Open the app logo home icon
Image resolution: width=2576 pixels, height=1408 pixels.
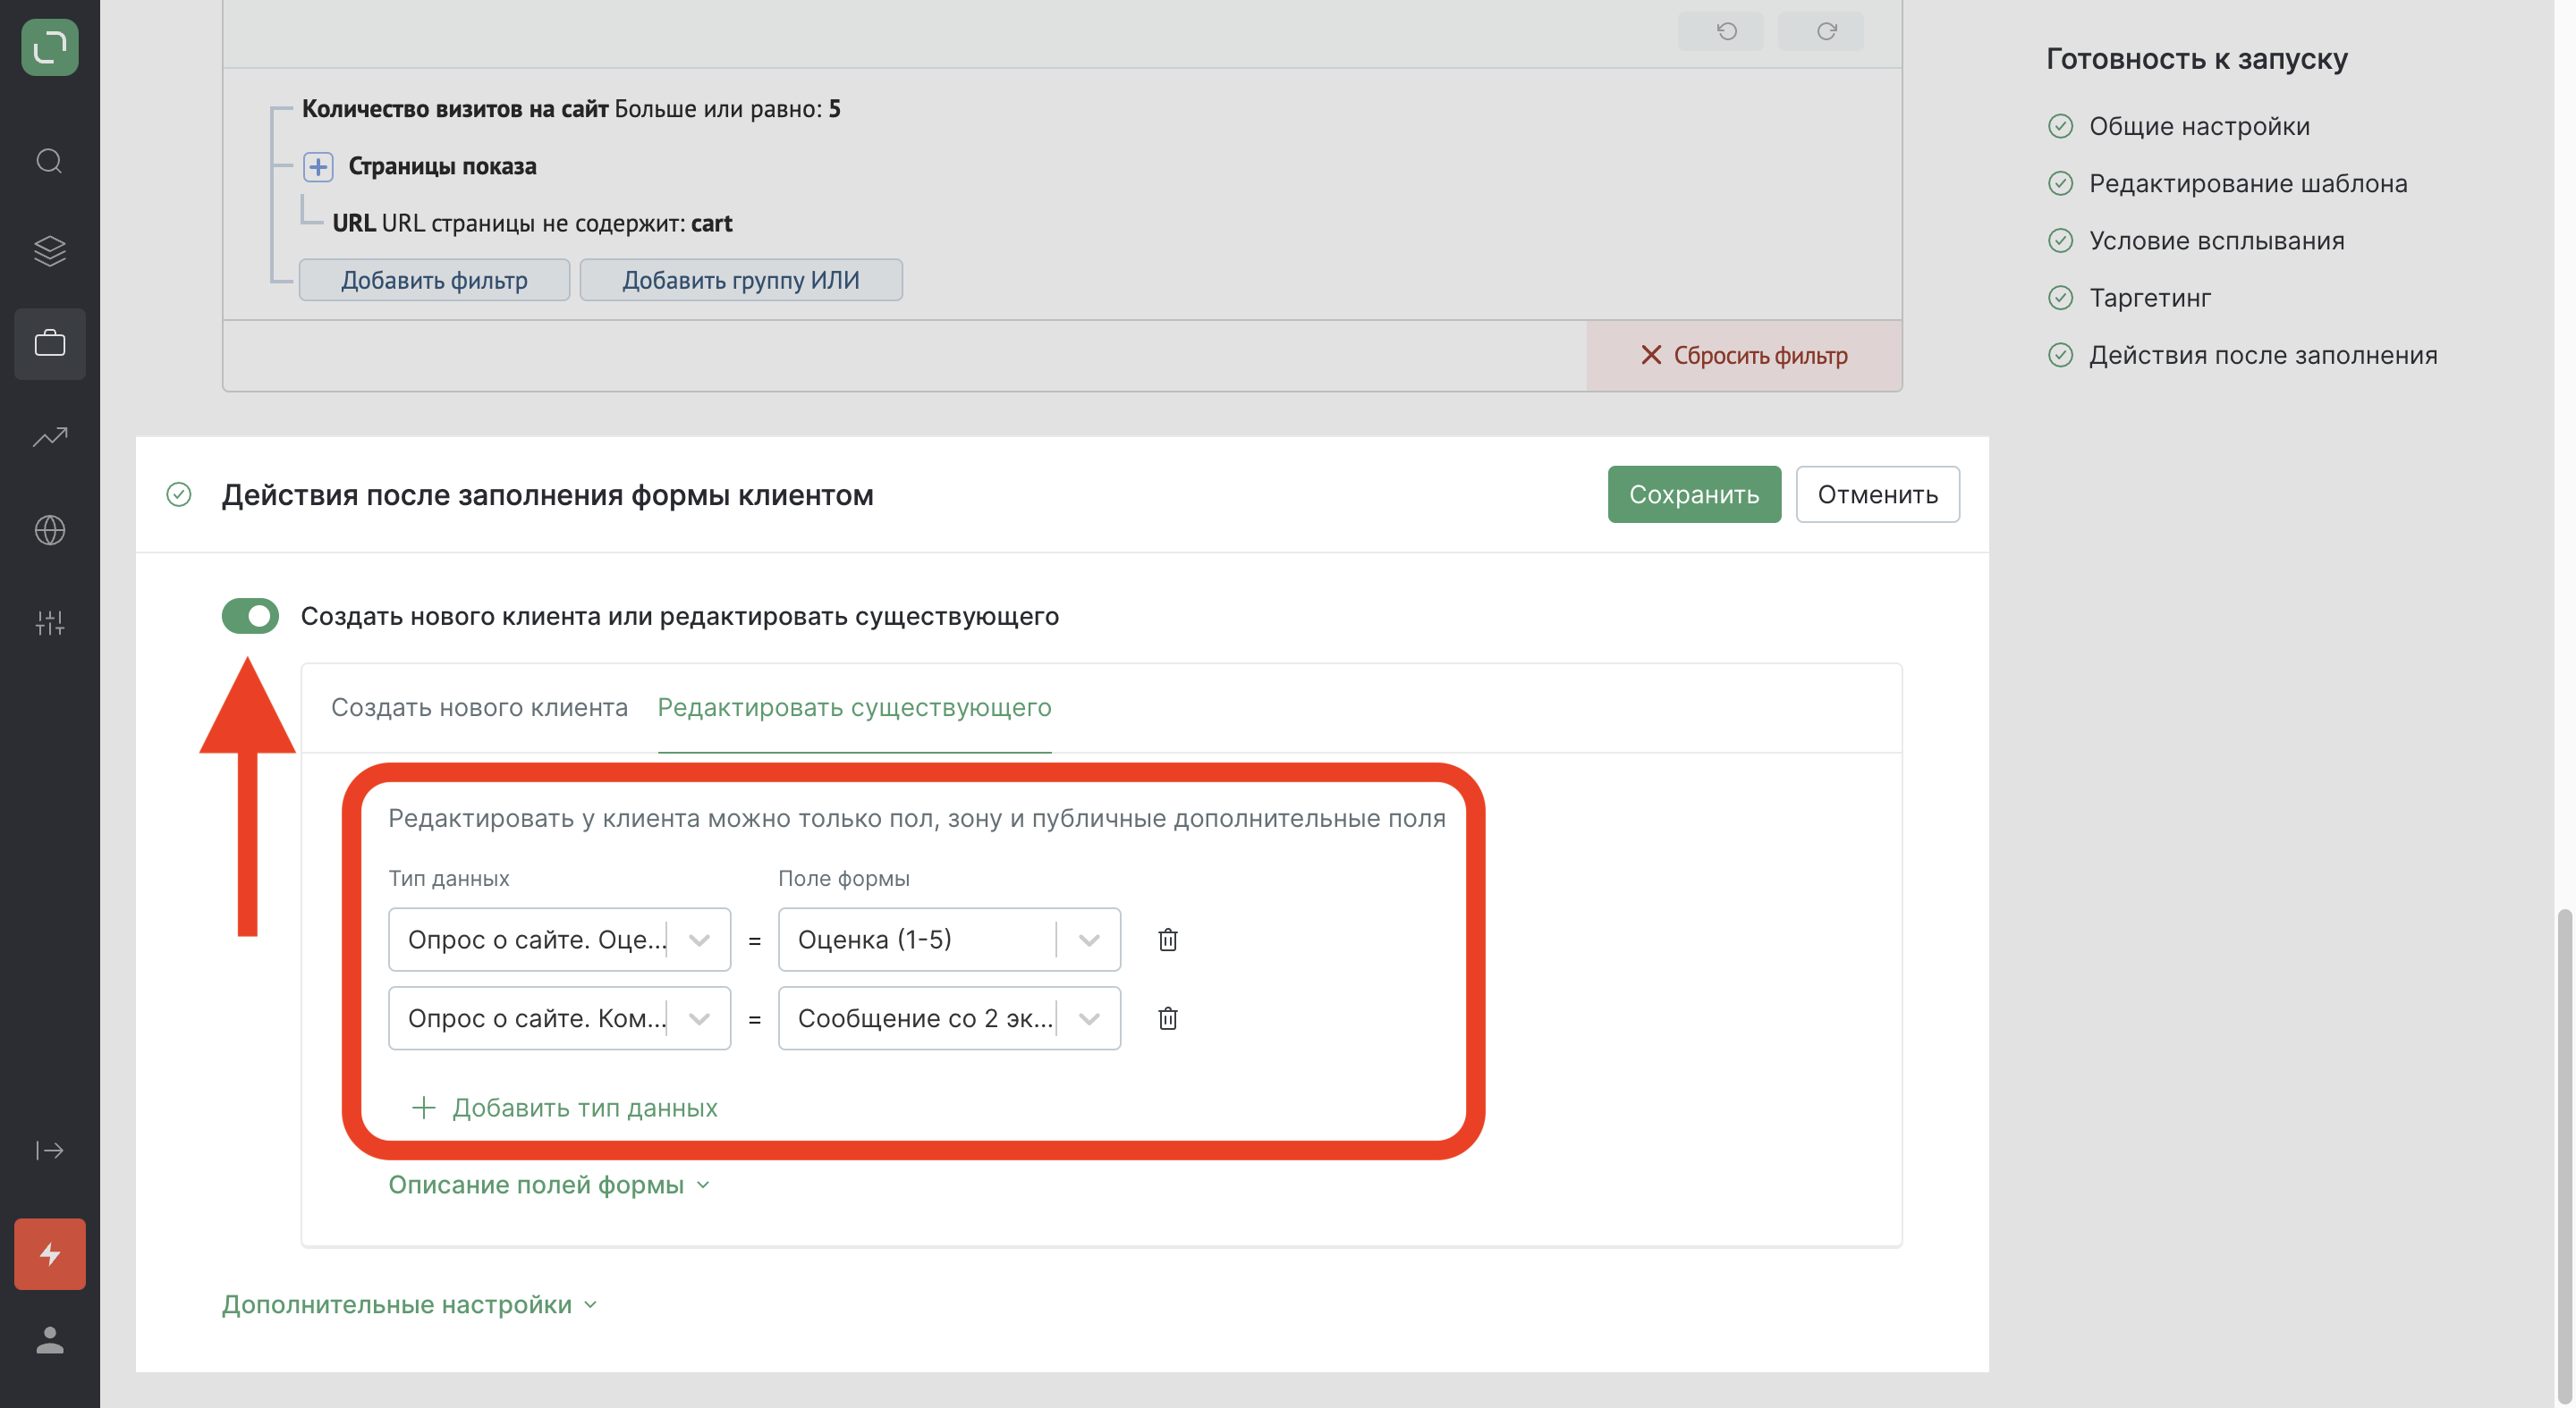point(49,47)
